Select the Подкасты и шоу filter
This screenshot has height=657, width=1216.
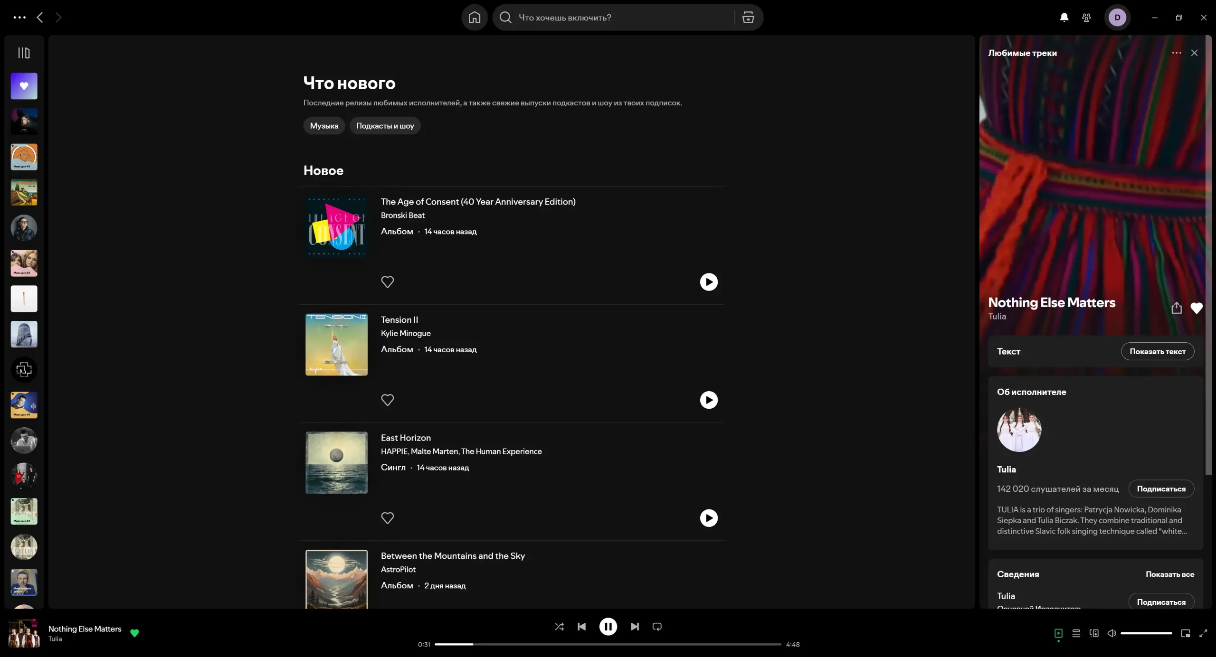385,125
